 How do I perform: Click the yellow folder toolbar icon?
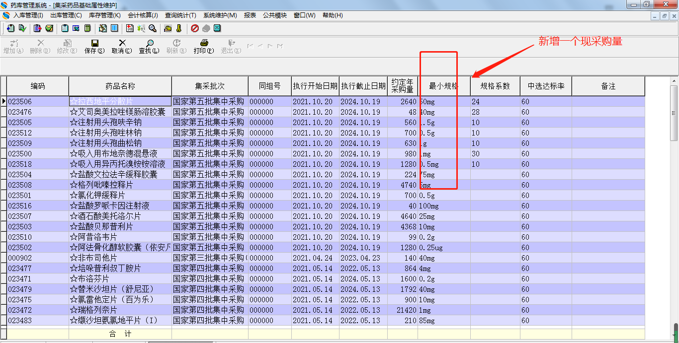click(x=168, y=28)
